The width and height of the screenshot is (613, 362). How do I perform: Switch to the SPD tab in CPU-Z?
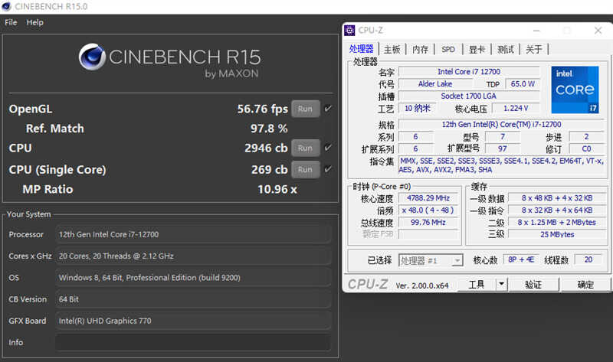[x=448, y=49]
